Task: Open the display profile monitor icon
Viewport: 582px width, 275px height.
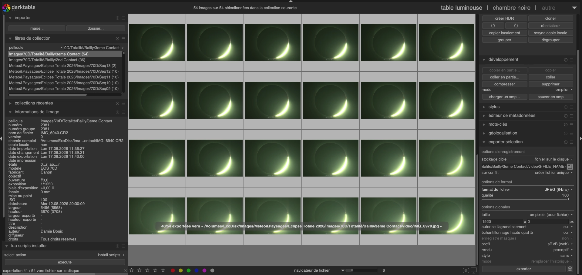Action: tap(474, 270)
